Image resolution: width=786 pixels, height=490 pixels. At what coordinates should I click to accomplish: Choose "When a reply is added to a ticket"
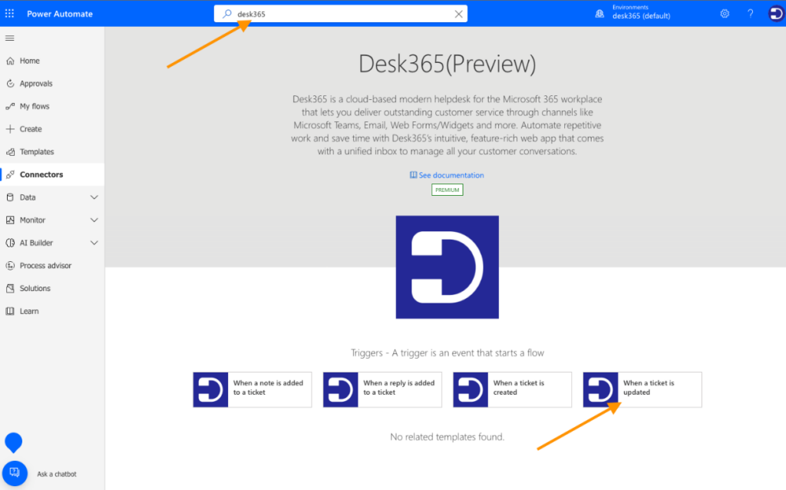point(382,389)
